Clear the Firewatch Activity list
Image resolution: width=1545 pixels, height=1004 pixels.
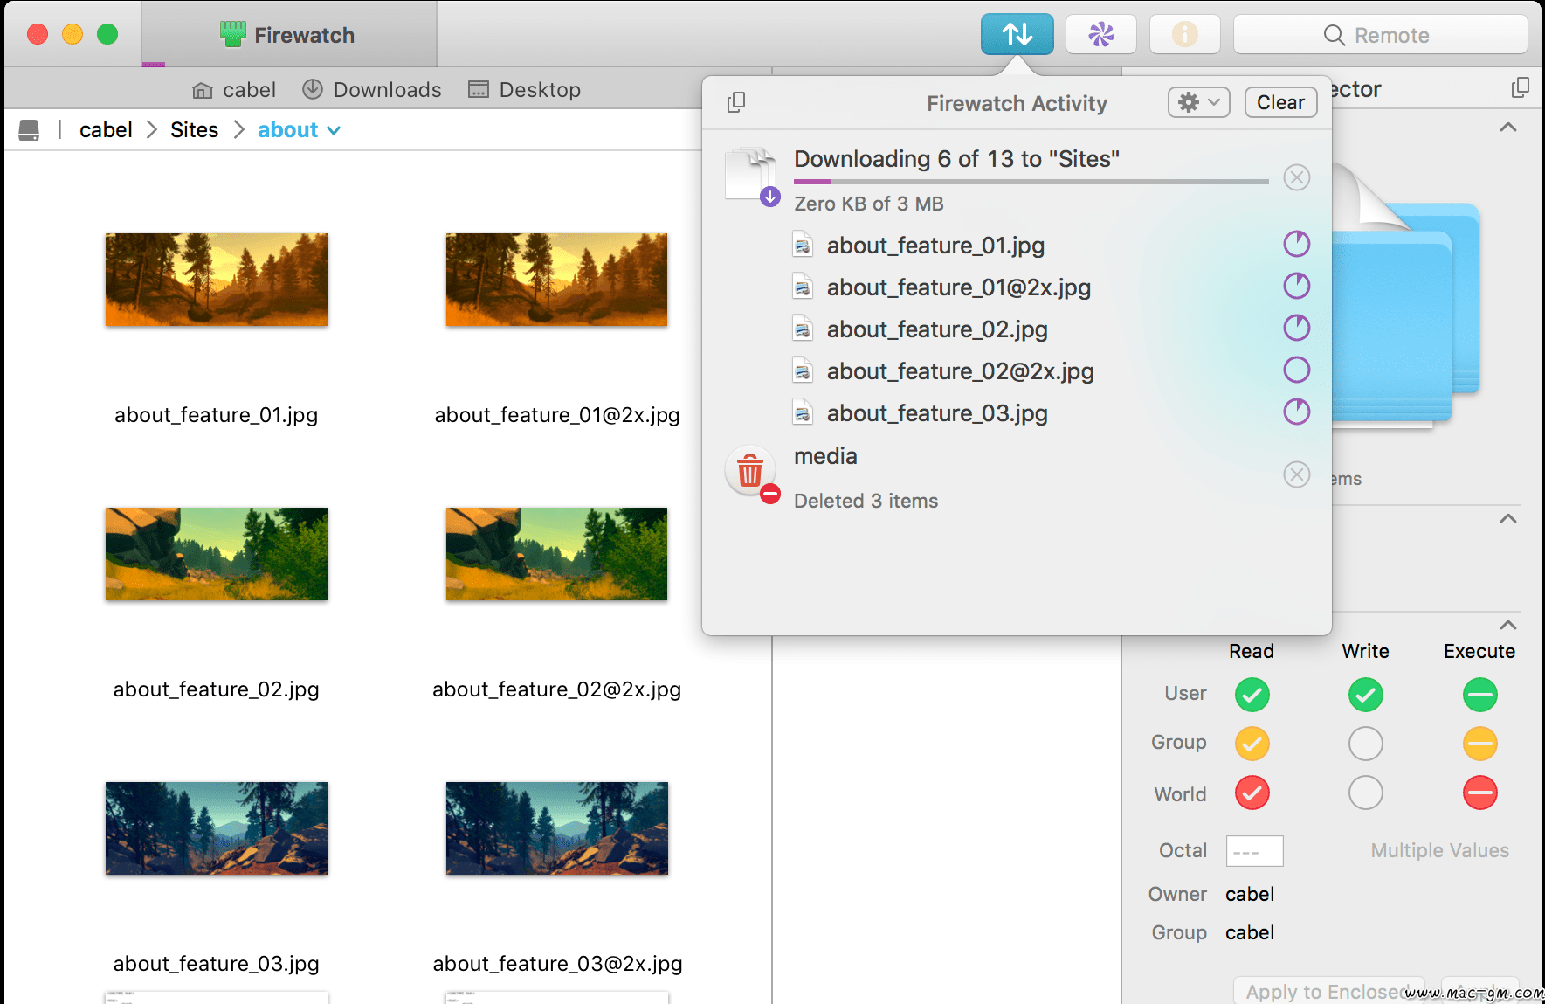(1280, 102)
